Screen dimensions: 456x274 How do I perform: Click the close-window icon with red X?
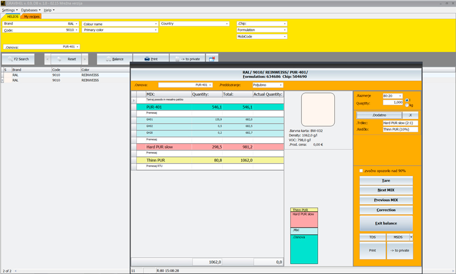pos(212,59)
